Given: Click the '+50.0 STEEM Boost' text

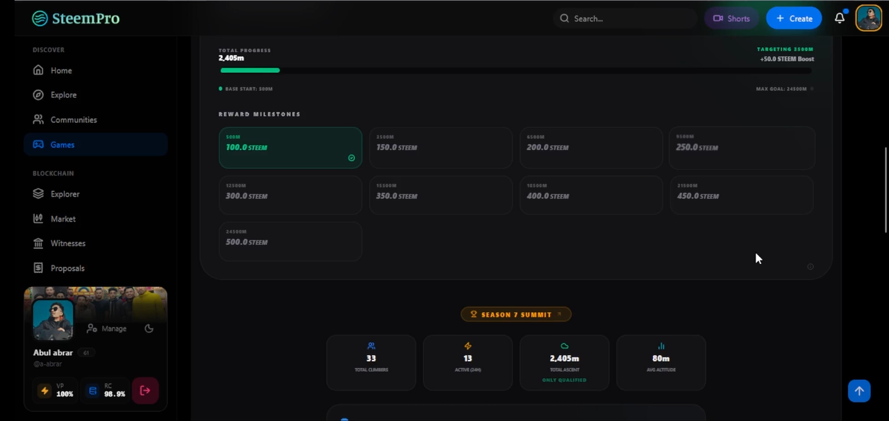Looking at the screenshot, I should (x=787, y=59).
